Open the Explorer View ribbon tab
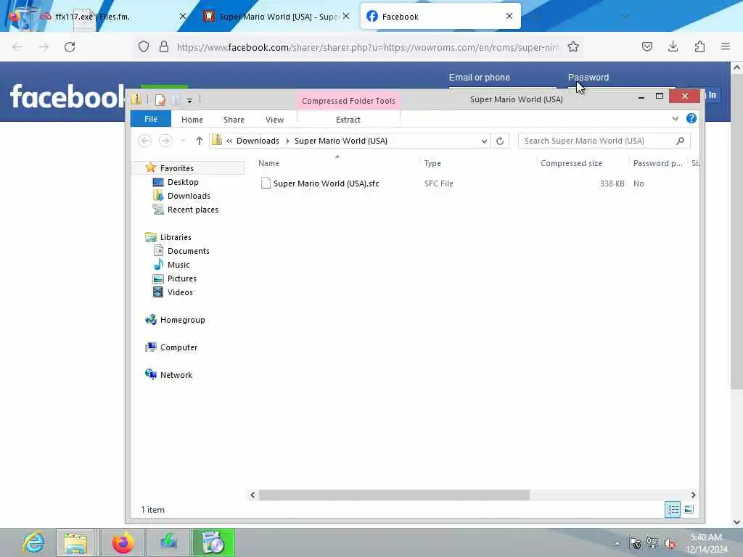The height and width of the screenshot is (557, 743). tap(274, 120)
